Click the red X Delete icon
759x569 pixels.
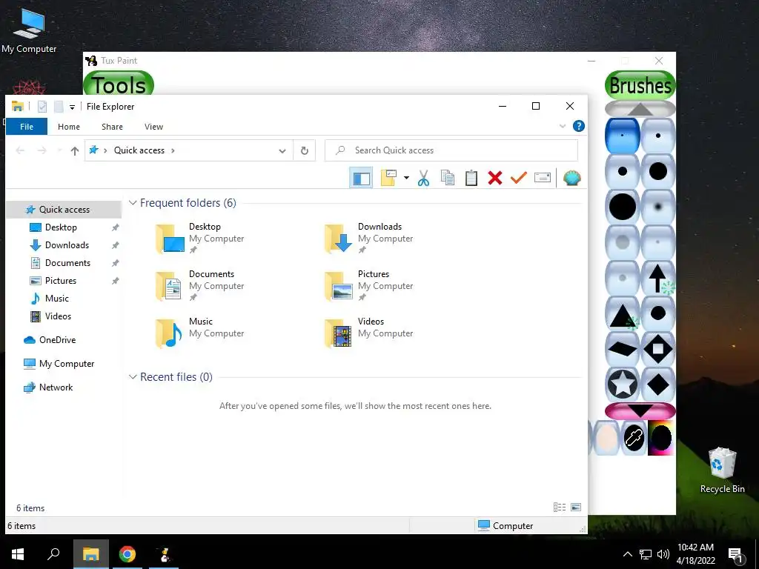tap(494, 178)
